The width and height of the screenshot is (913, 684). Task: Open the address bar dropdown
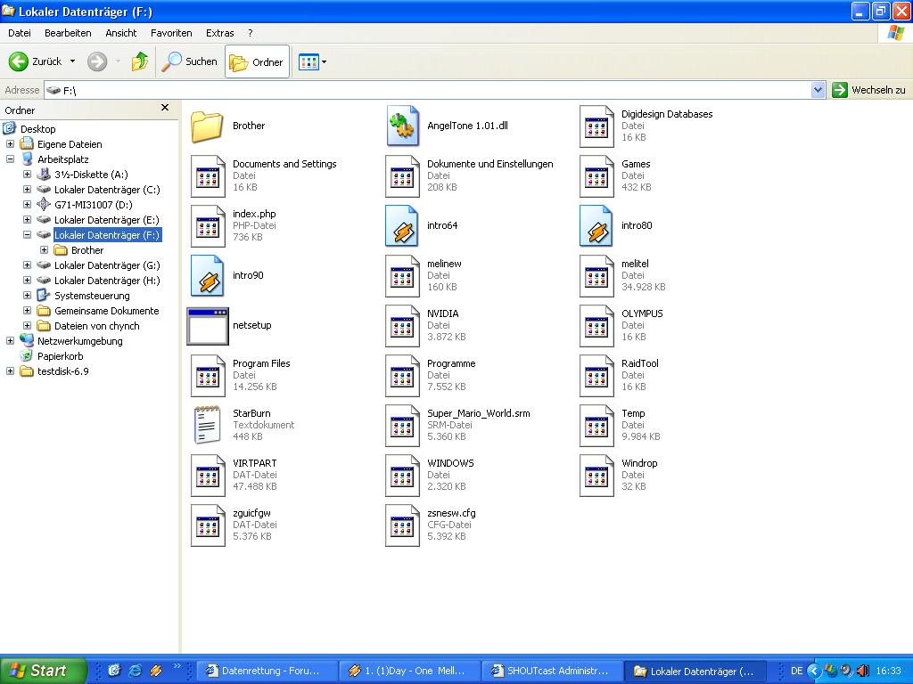click(818, 90)
